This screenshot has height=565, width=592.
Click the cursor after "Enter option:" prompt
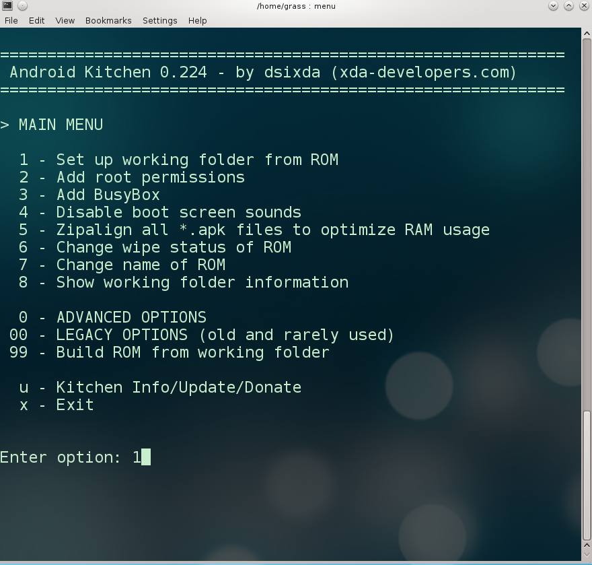point(146,457)
